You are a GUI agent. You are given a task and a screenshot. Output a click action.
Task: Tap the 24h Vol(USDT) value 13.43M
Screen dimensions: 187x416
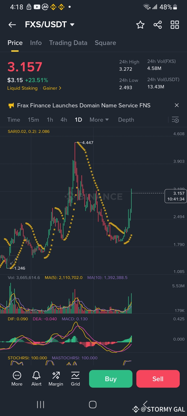156,87
